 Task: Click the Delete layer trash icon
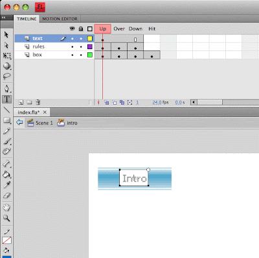pyautogui.click(x=38, y=102)
